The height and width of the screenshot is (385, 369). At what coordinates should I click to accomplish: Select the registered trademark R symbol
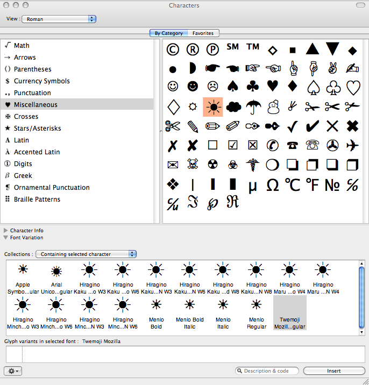click(x=193, y=49)
